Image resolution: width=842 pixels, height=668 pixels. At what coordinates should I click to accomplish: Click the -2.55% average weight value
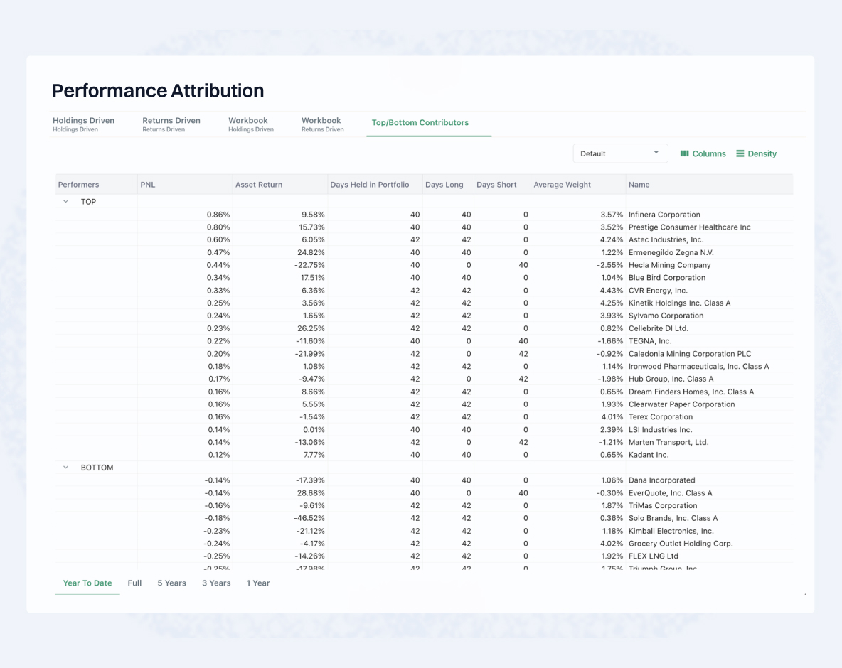pos(610,265)
